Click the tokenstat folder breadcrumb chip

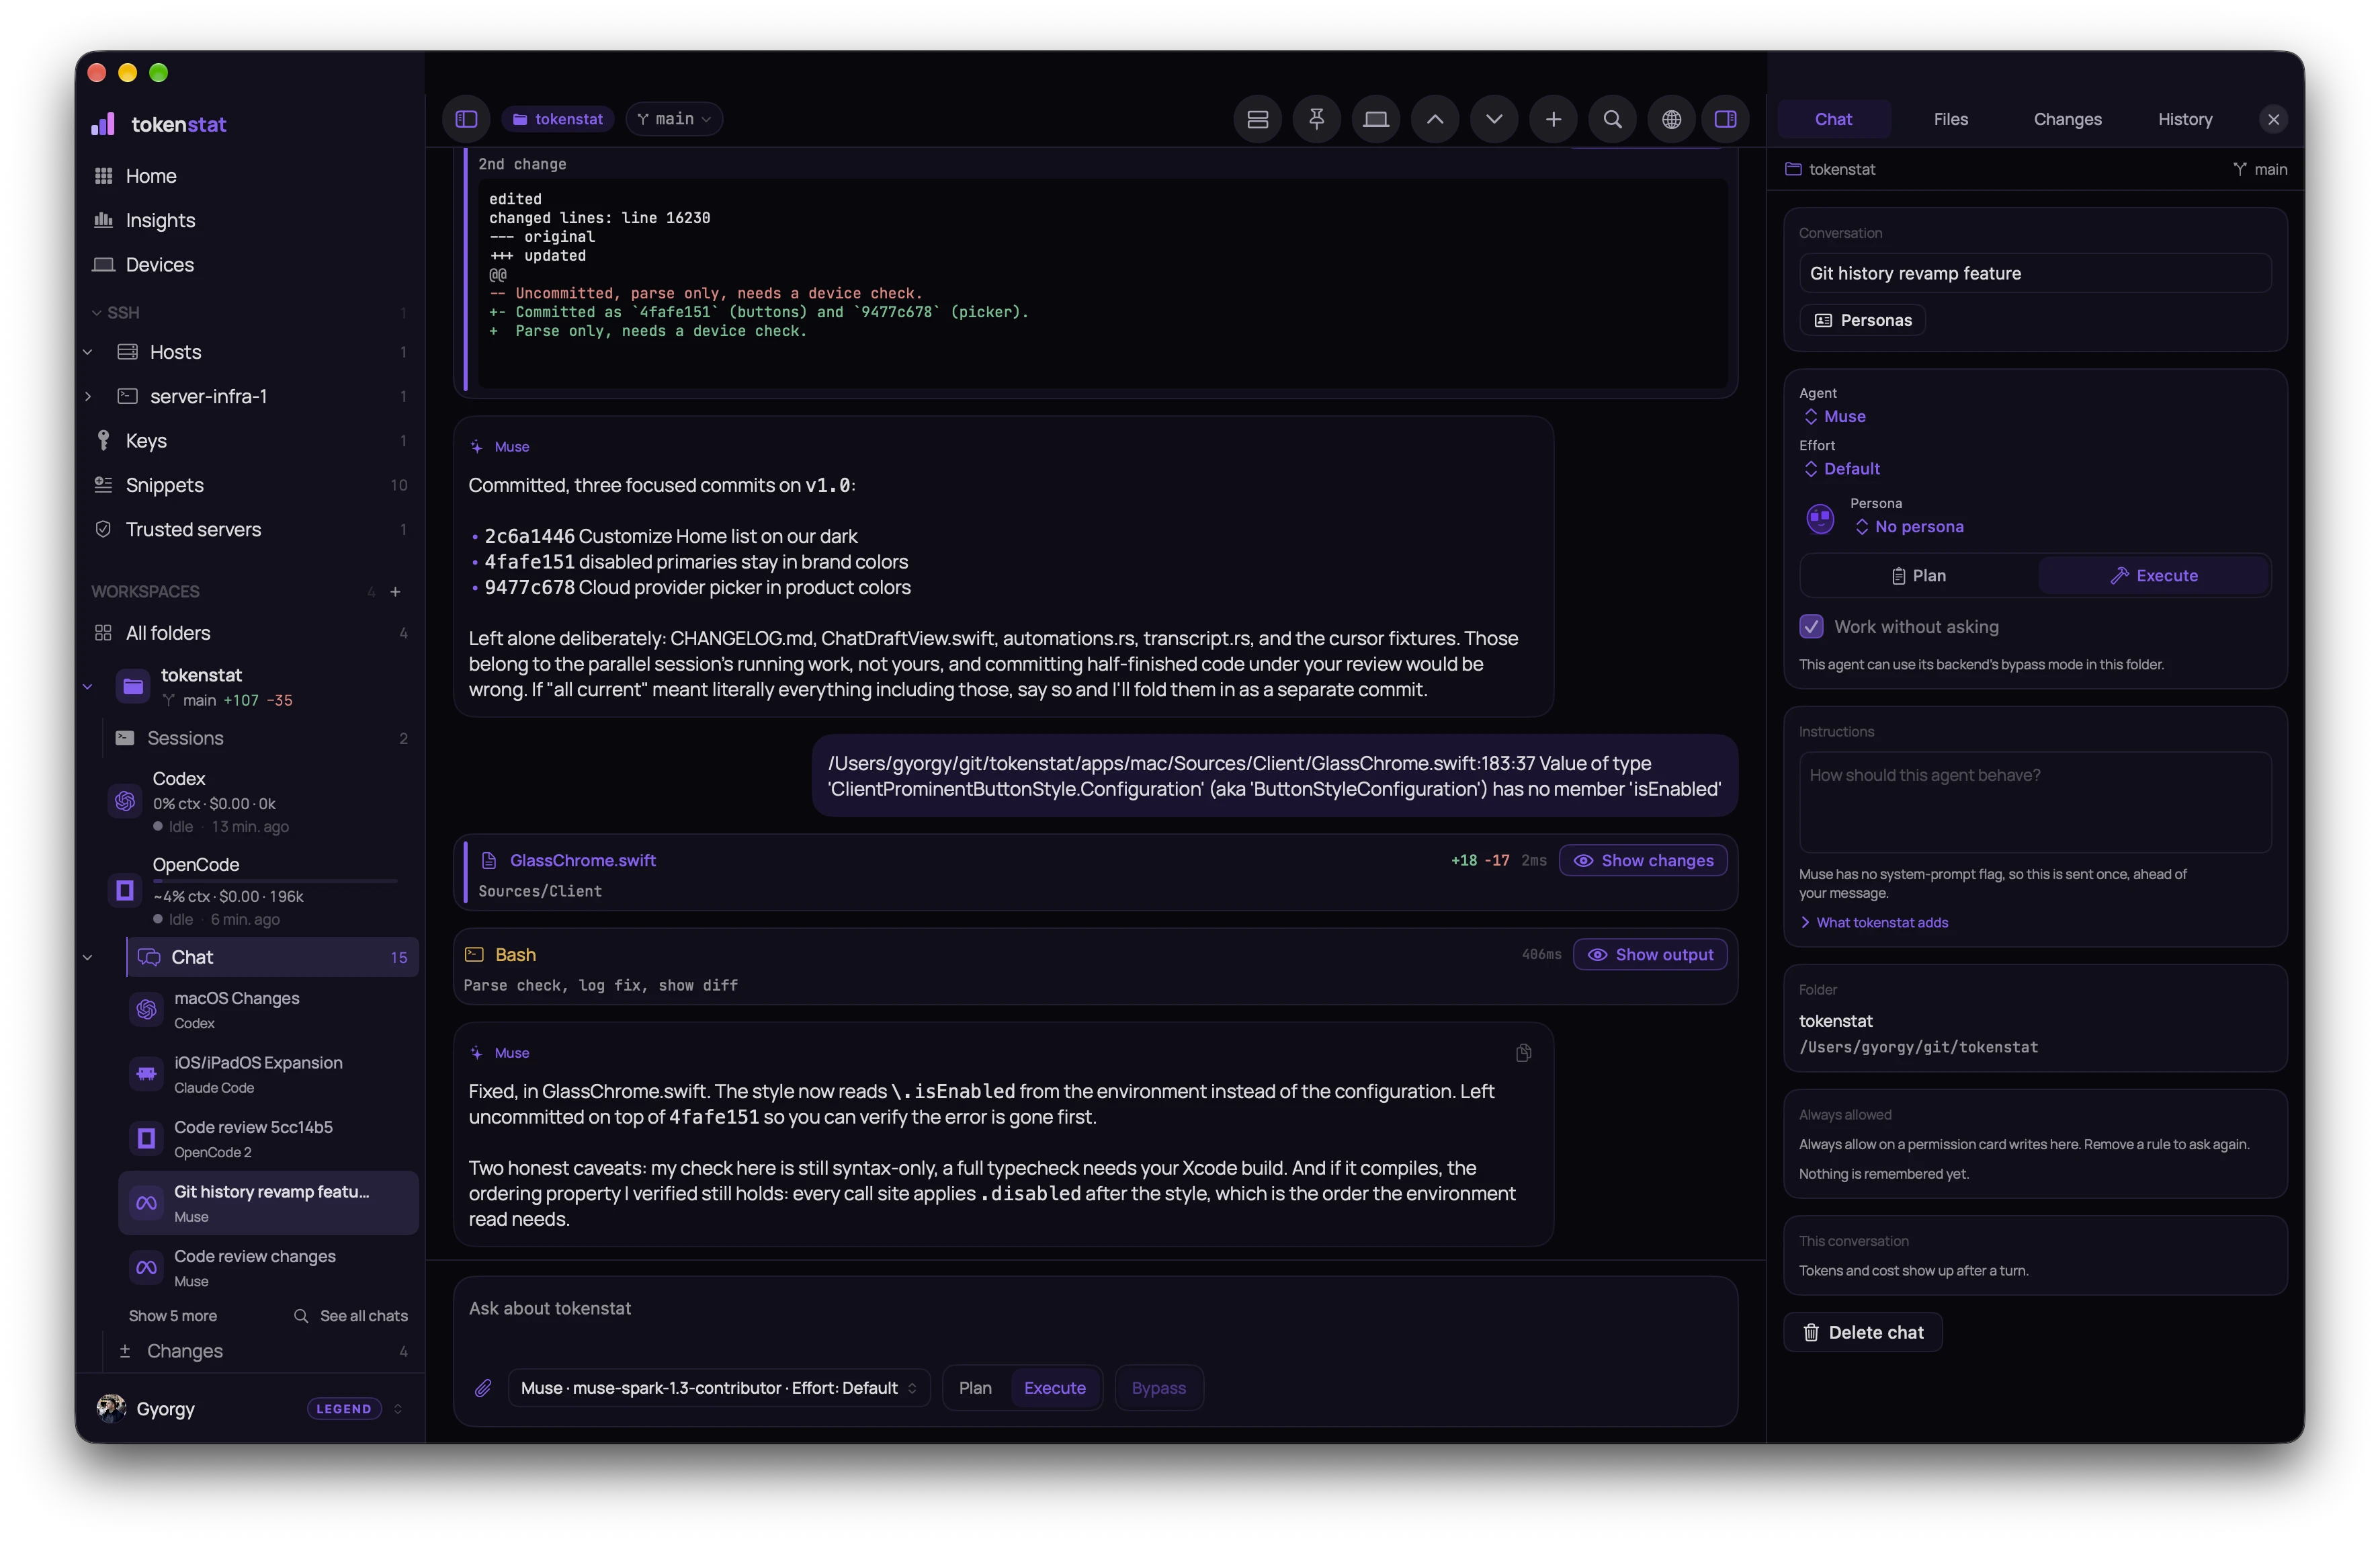click(x=558, y=119)
